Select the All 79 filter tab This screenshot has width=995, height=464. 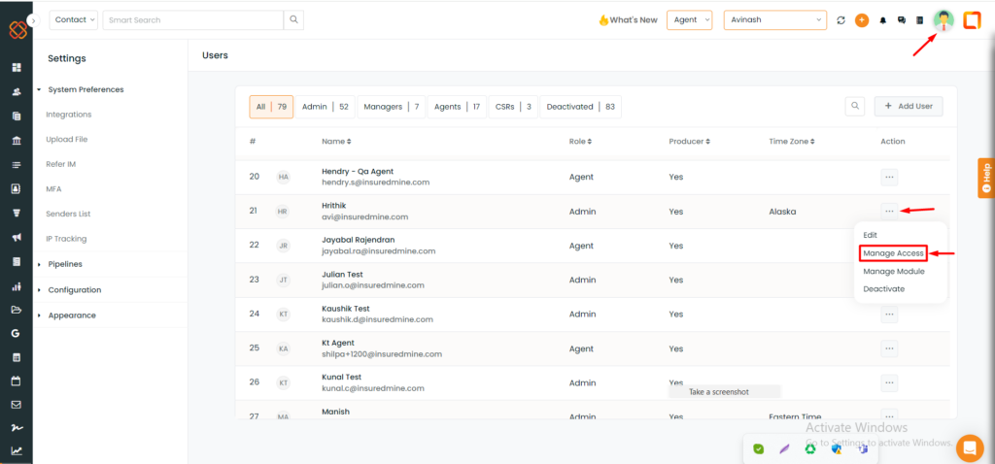(x=272, y=107)
